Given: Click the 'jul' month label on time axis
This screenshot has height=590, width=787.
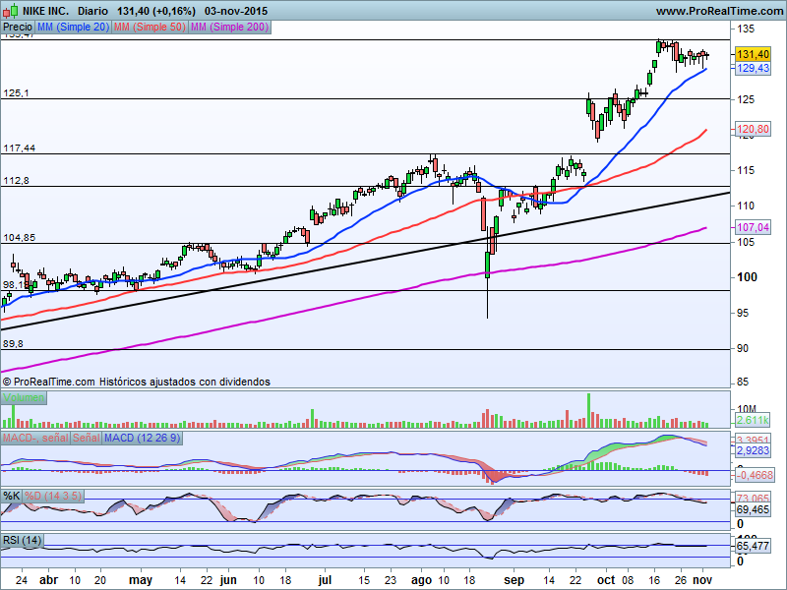Looking at the screenshot, I should (325, 580).
